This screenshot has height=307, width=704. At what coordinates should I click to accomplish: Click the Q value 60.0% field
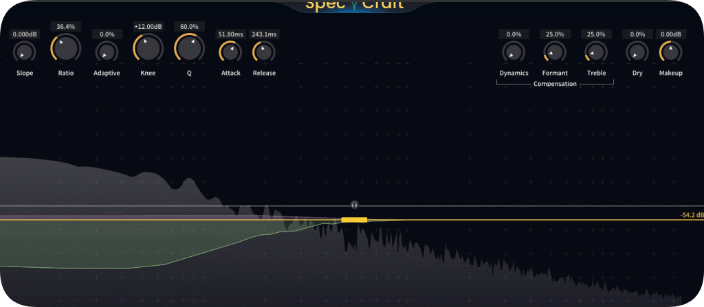click(x=190, y=27)
